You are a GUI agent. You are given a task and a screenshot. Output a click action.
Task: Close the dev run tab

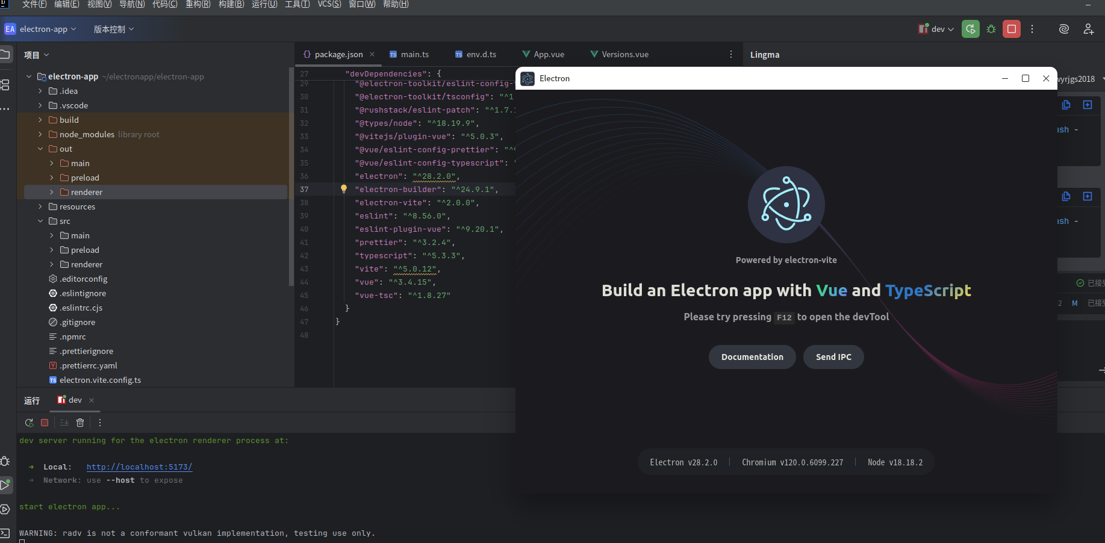[x=92, y=400]
